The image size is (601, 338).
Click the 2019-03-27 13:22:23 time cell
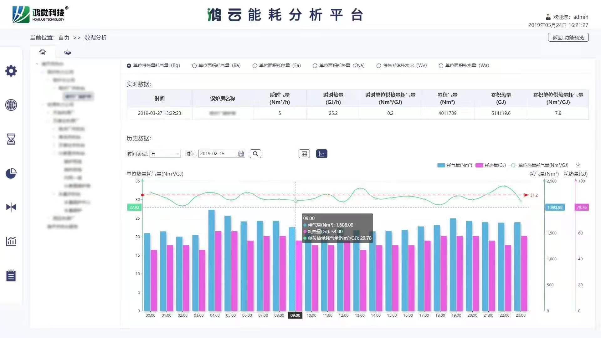159,113
